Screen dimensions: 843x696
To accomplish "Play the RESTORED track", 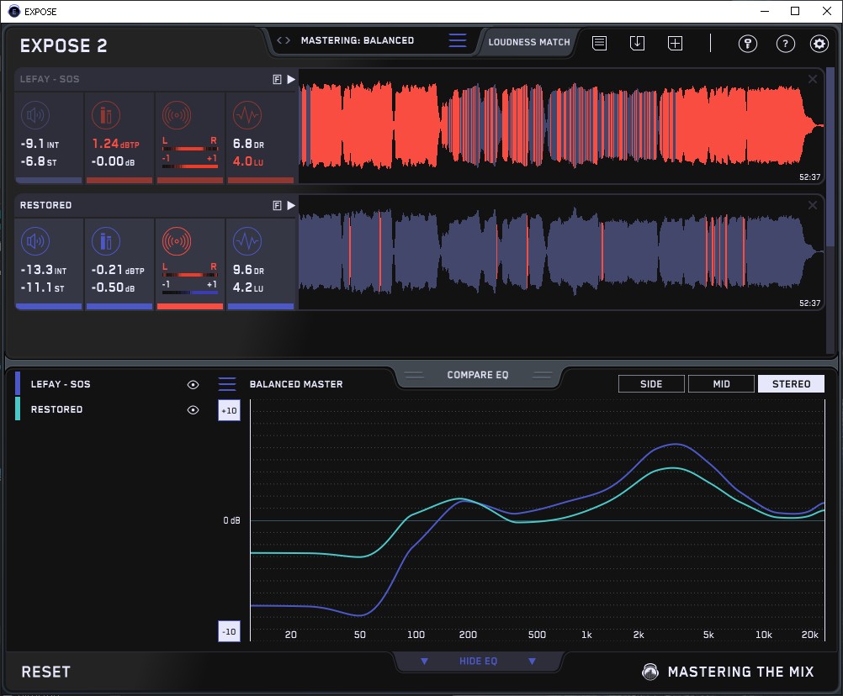I will [291, 206].
